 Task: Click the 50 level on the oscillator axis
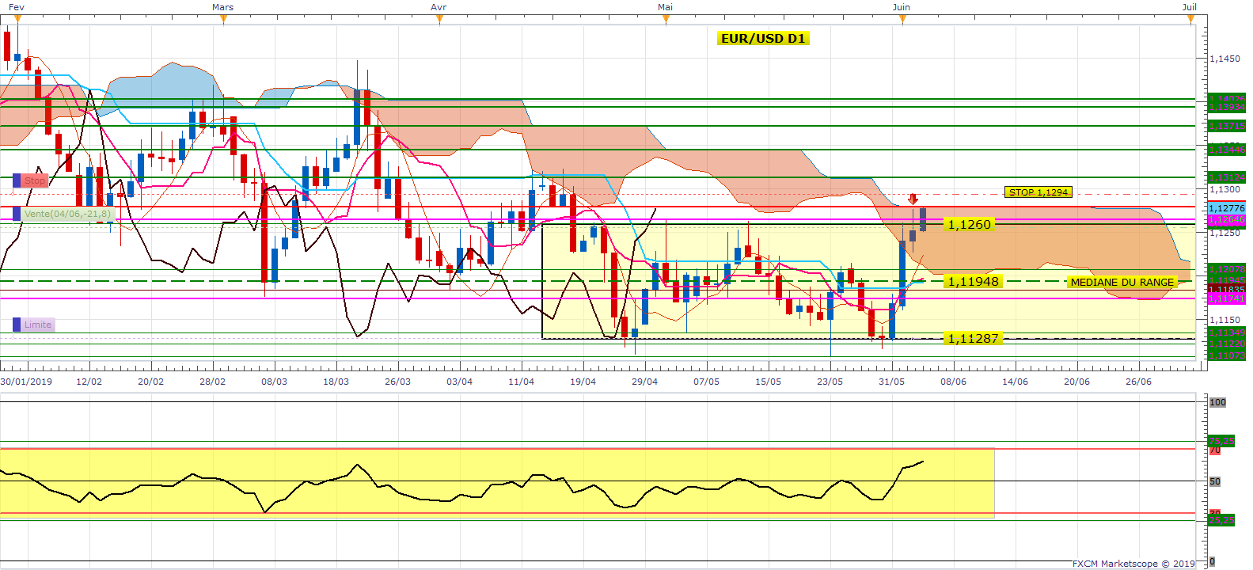1215,481
